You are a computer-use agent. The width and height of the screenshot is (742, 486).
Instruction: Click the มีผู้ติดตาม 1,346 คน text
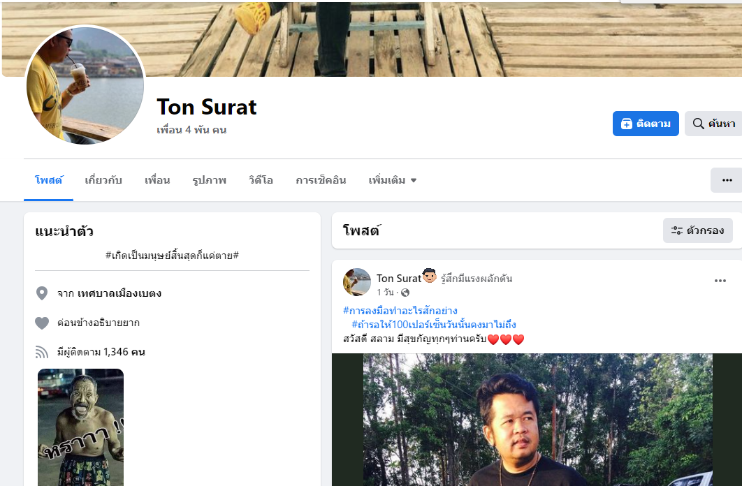tap(101, 352)
